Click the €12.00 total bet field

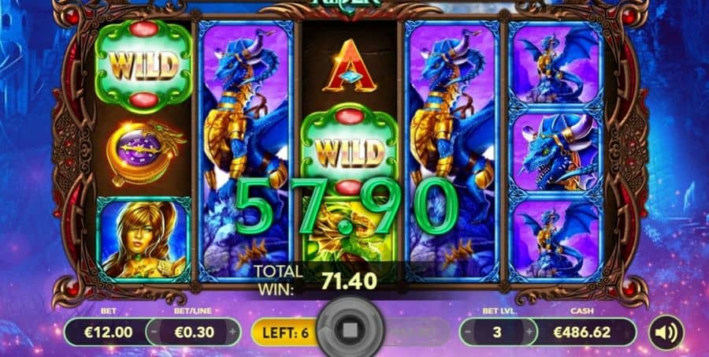click(109, 332)
